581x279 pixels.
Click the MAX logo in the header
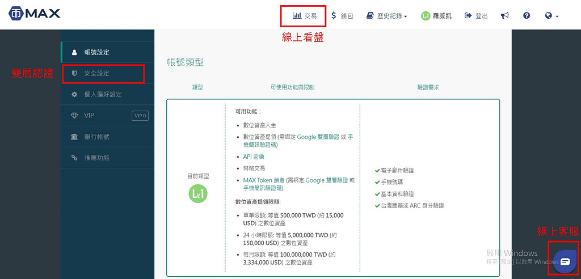(35, 14)
